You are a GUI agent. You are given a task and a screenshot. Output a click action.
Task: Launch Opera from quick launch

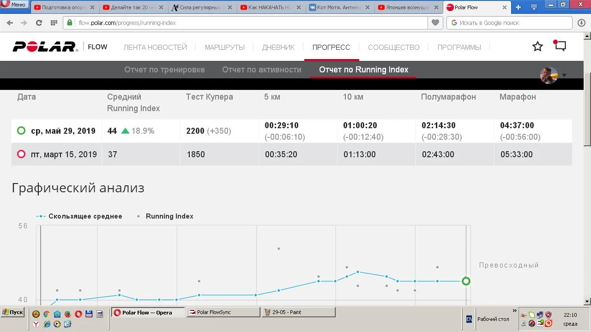[x=78, y=314]
